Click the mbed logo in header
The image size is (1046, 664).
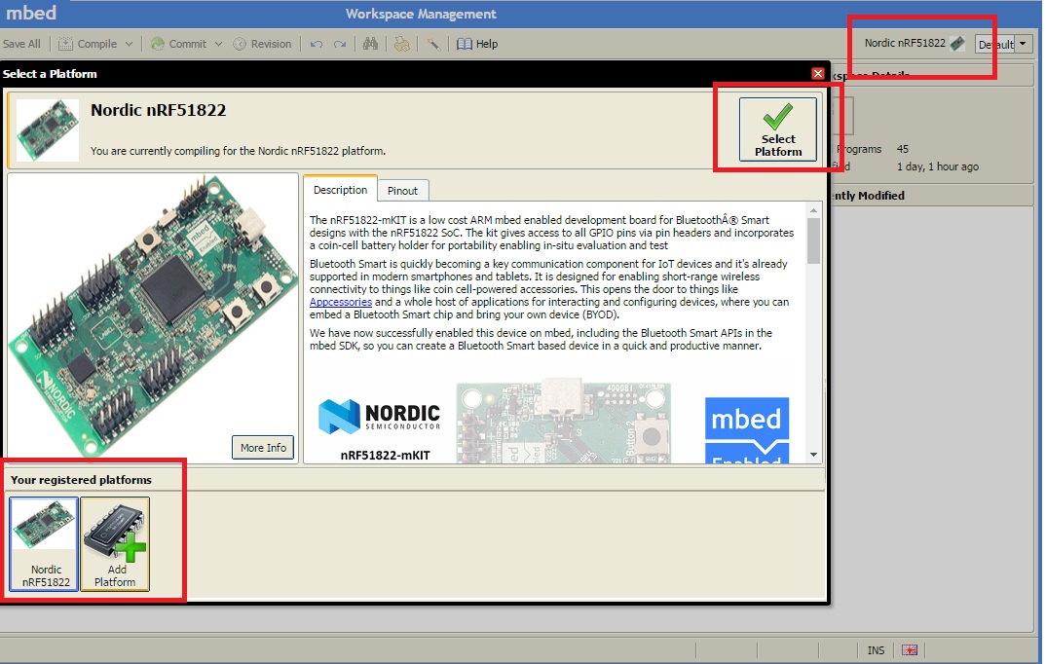pyautogui.click(x=31, y=13)
